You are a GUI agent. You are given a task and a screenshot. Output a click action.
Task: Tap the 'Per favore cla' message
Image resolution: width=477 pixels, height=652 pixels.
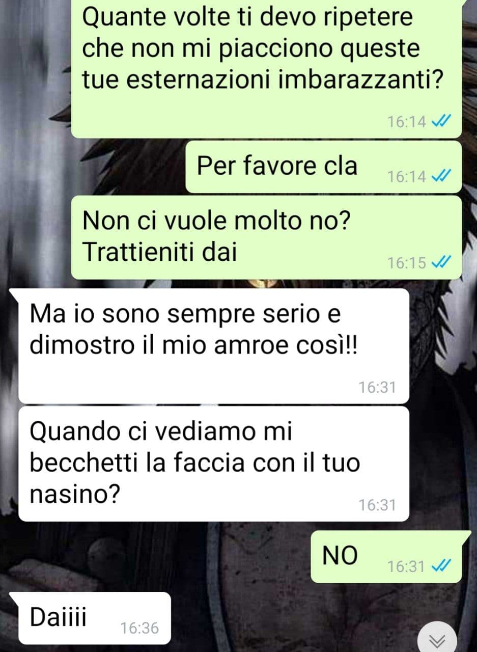point(324,167)
